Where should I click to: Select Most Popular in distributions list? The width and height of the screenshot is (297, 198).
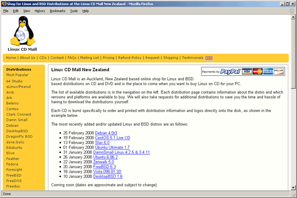17,75
